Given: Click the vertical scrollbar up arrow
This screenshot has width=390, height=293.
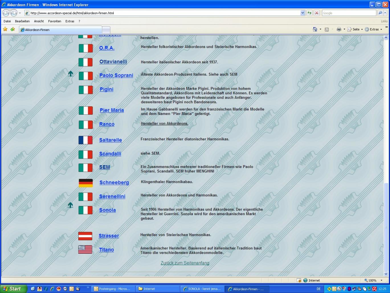Looking at the screenshot, I should pos(386,37).
